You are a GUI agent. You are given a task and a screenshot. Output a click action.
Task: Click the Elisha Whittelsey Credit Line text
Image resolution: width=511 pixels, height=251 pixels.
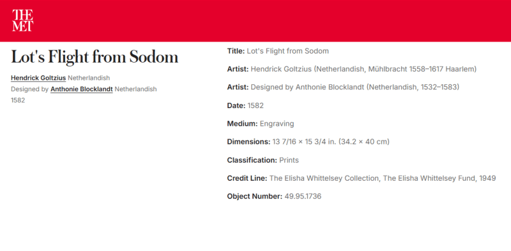[383, 179]
